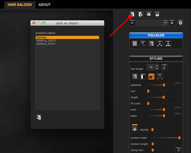Select the curve styling mode icon
Image resolution: width=191 pixels, height=153 pixels.
[x=160, y=77]
